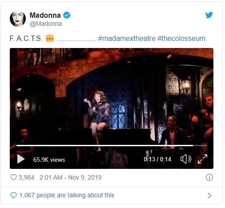225x208 pixels.
Task: Click the speech bubble reply icon
Action: [x=13, y=195]
